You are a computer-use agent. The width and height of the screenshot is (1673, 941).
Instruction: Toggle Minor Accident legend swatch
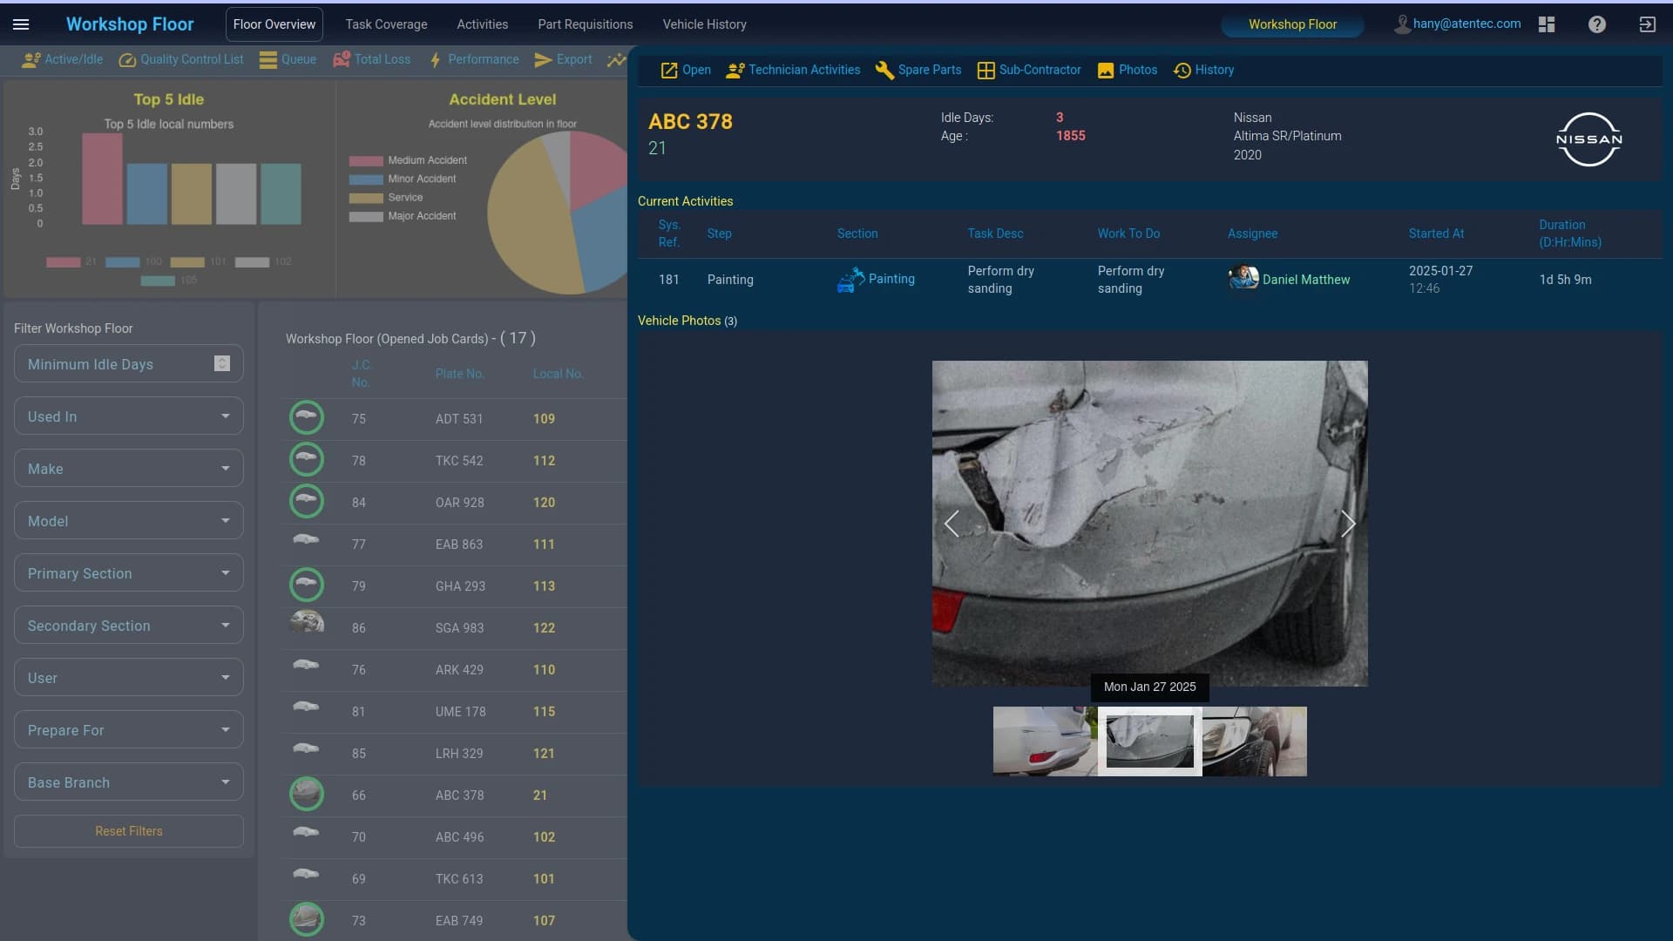pyautogui.click(x=366, y=179)
